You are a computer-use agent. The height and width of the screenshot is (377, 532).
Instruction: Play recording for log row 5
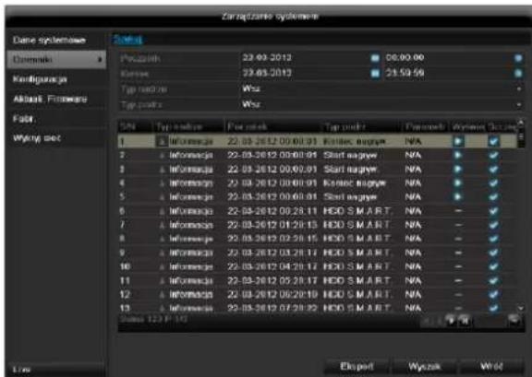(x=458, y=197)
